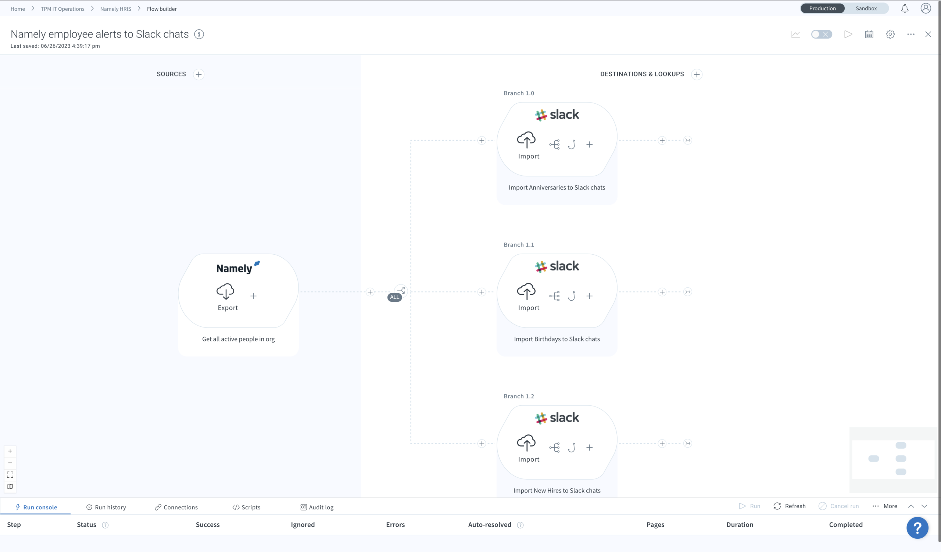The height and width of the screenshot is (552, 941).
Task: Switch to Production environment
Action: 822,8
